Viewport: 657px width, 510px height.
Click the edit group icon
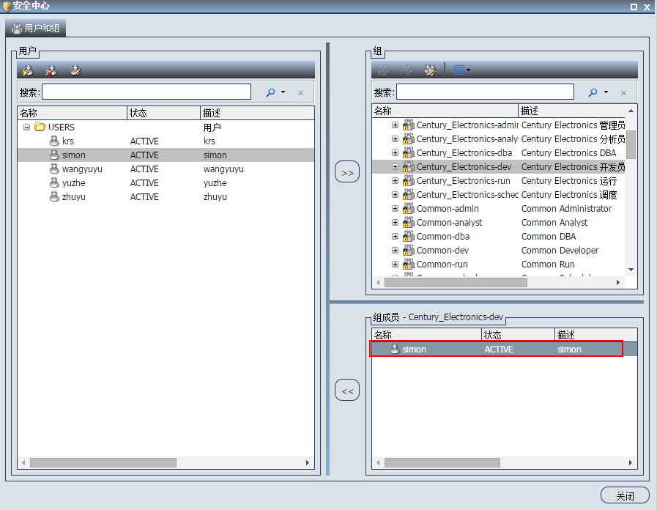tap(431, 70)
